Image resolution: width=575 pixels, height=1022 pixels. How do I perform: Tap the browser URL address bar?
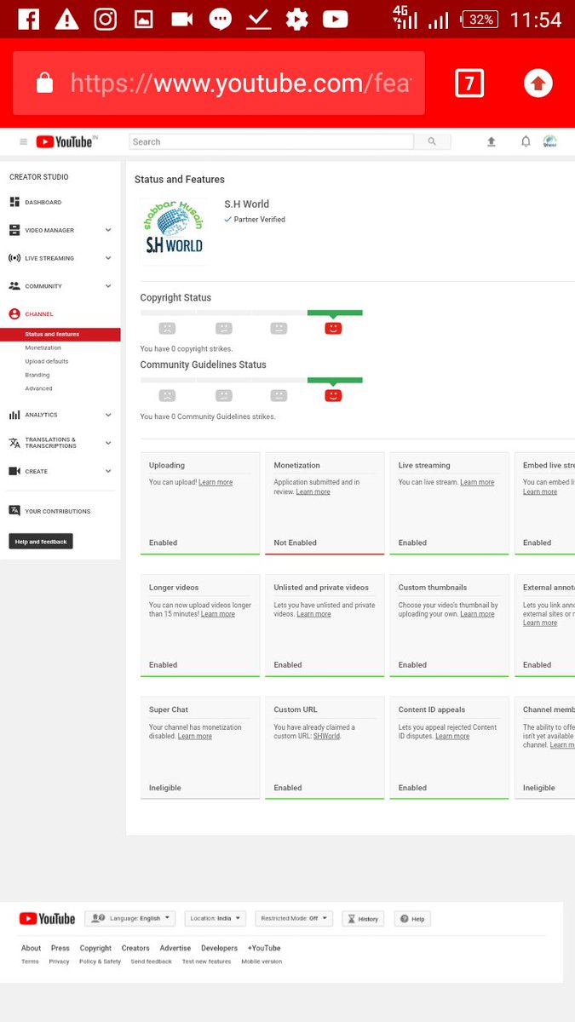(x=218, y=83)
